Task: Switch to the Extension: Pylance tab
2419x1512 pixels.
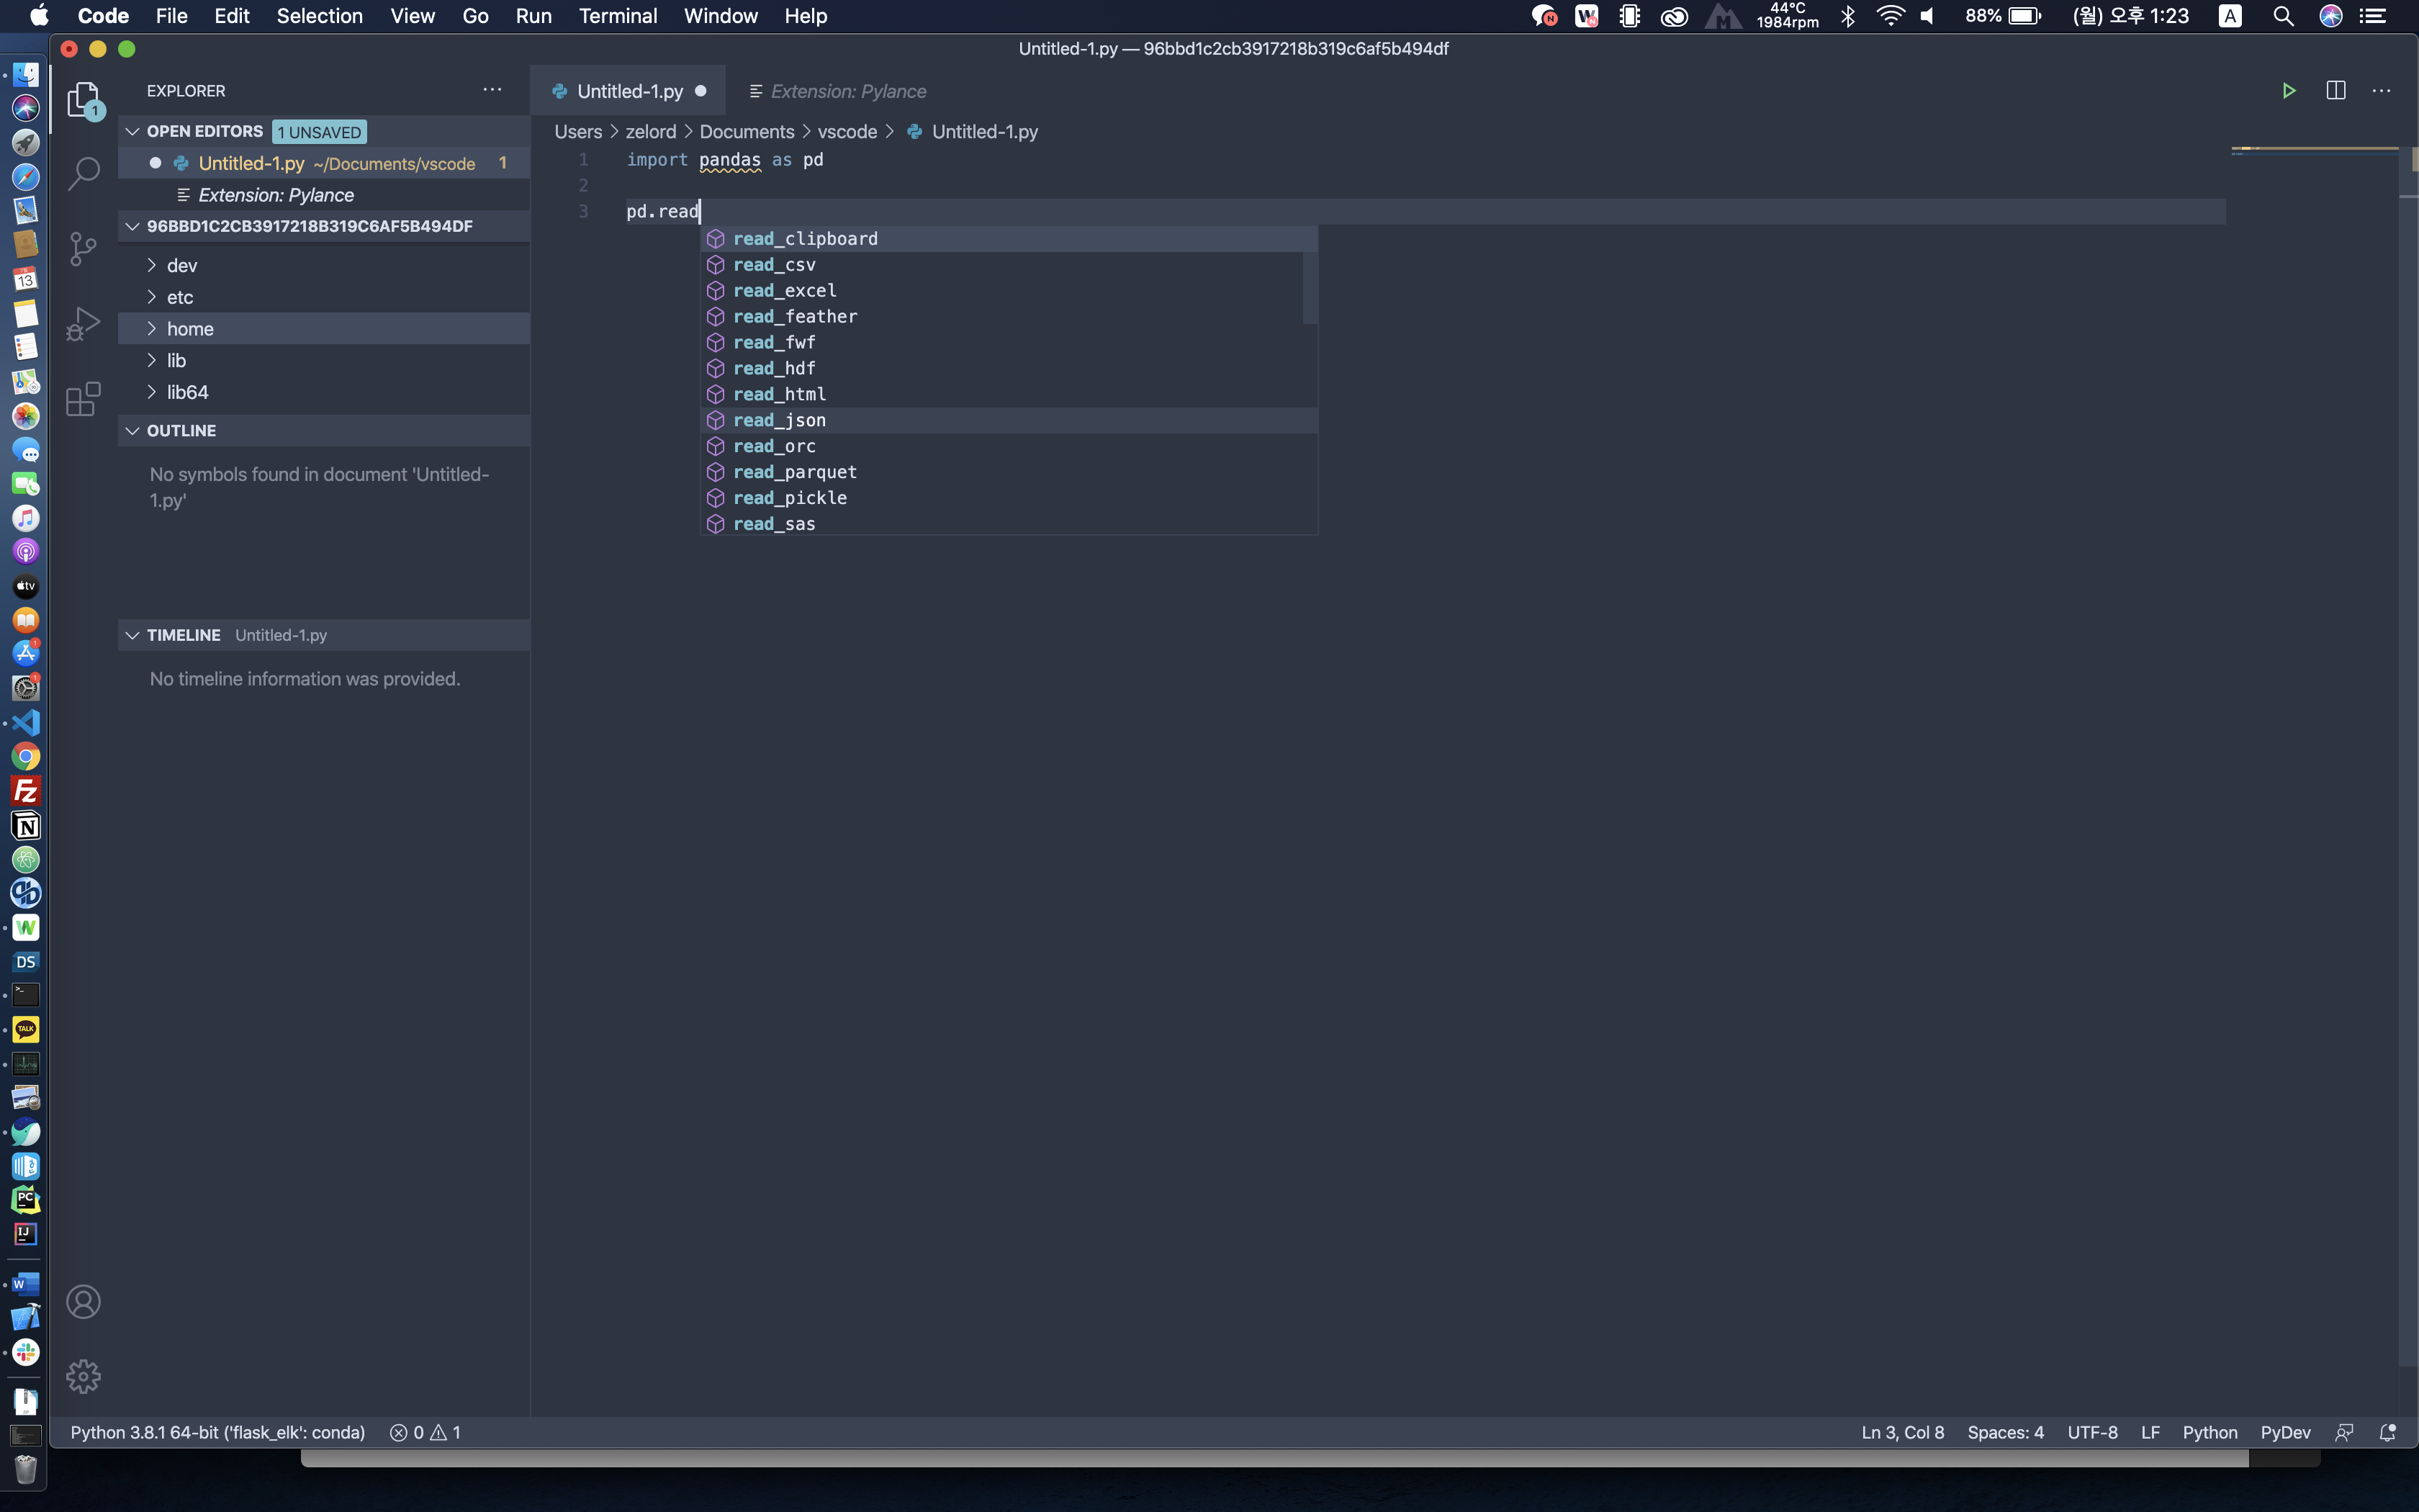Action: point(847,91)
